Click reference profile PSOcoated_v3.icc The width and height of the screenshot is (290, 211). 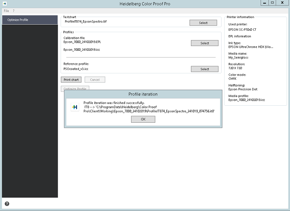76,69
